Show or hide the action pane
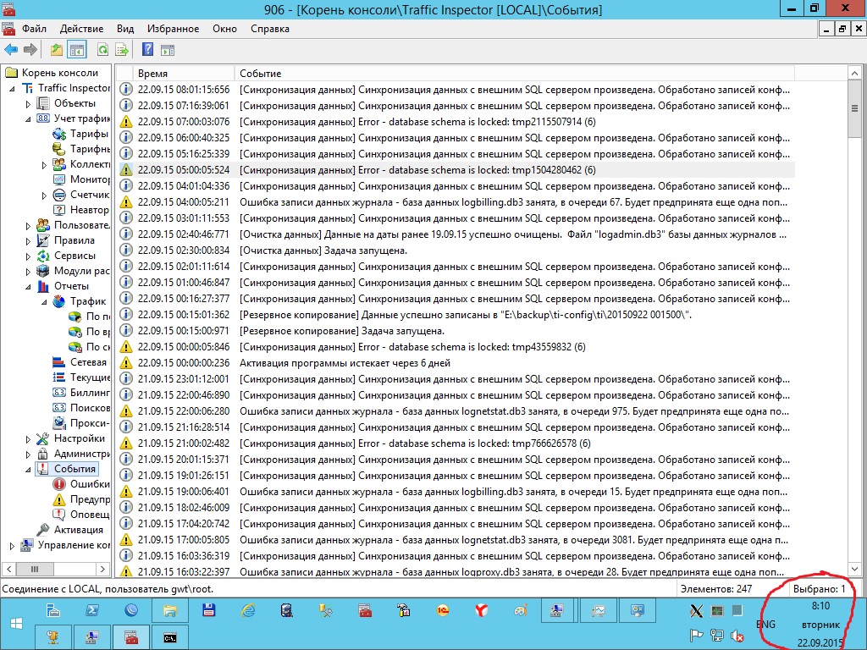Screen dimensions: 867x650 168,50
